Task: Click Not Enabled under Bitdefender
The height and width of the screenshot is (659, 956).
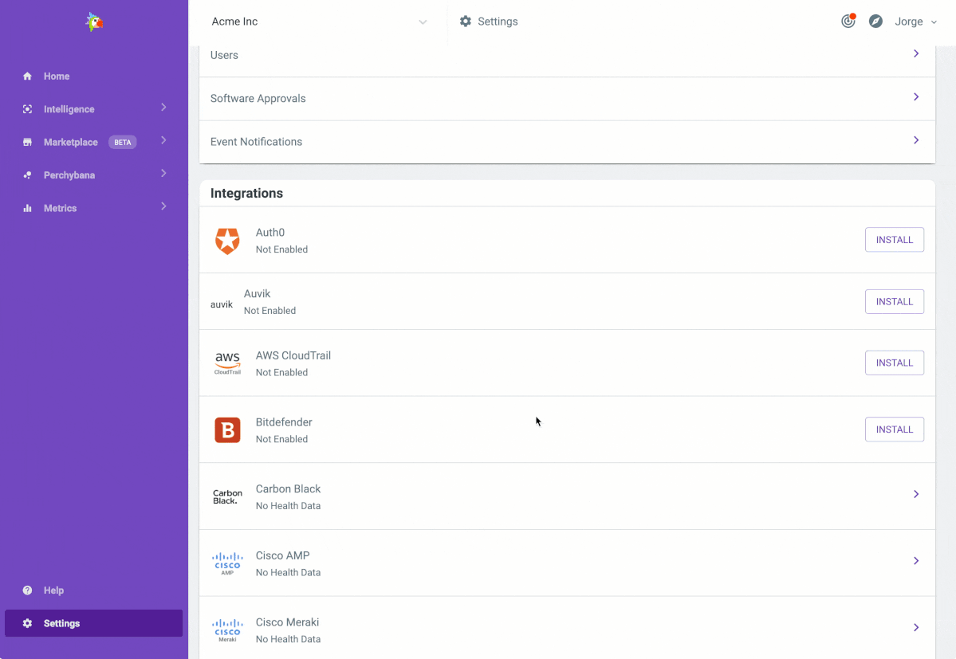Action: point(281,439)
